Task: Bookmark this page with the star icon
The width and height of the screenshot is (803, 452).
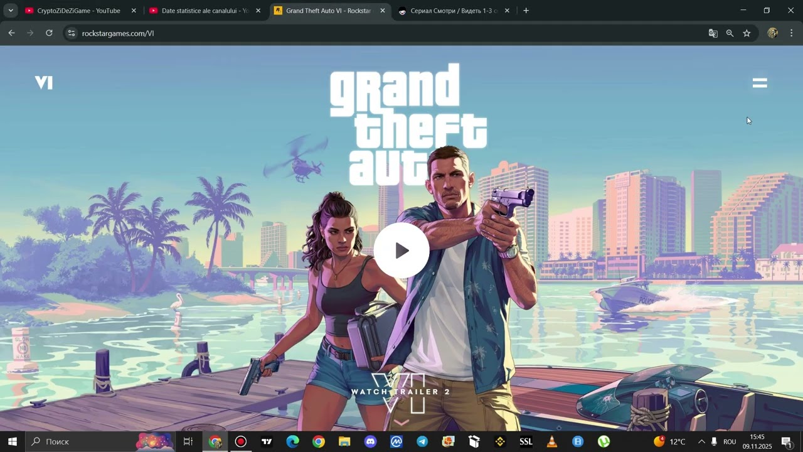Action: coord(747,33)
